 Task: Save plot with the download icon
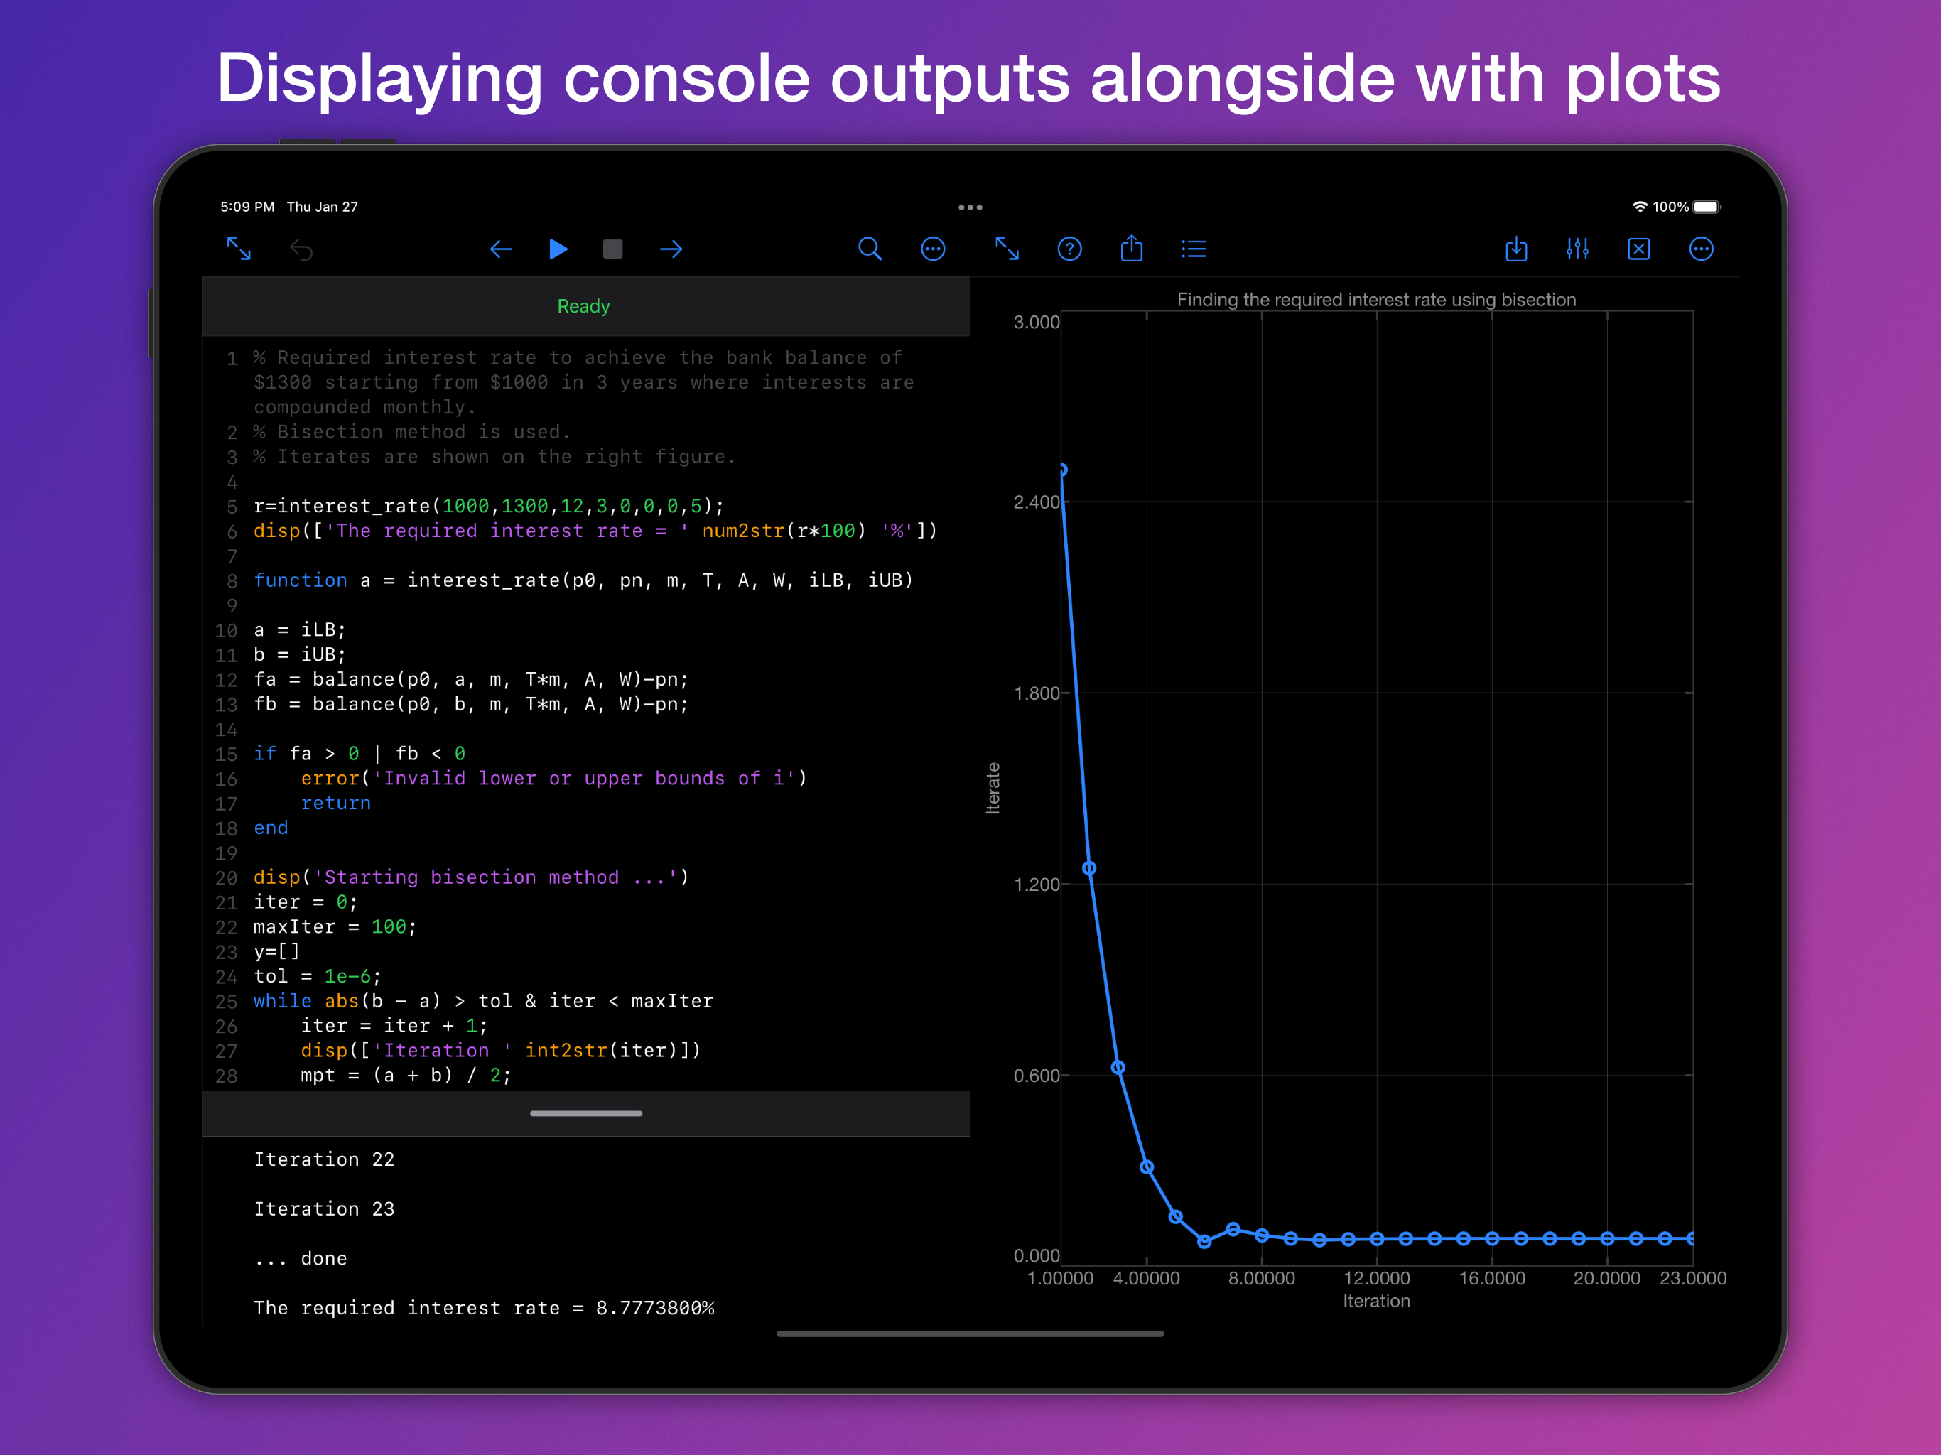point(1516,249)
